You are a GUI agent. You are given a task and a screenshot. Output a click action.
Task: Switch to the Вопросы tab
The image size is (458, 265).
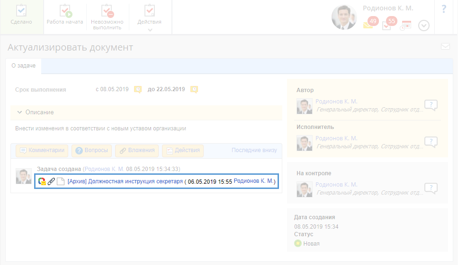coord(91,151)
